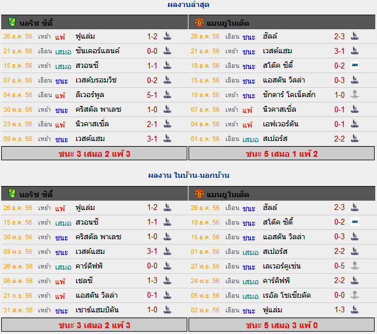The width and height of the screenshot is (377, 334).
Task: Click the date '23 พ.ย. 56'
Action: click(18, 124)
